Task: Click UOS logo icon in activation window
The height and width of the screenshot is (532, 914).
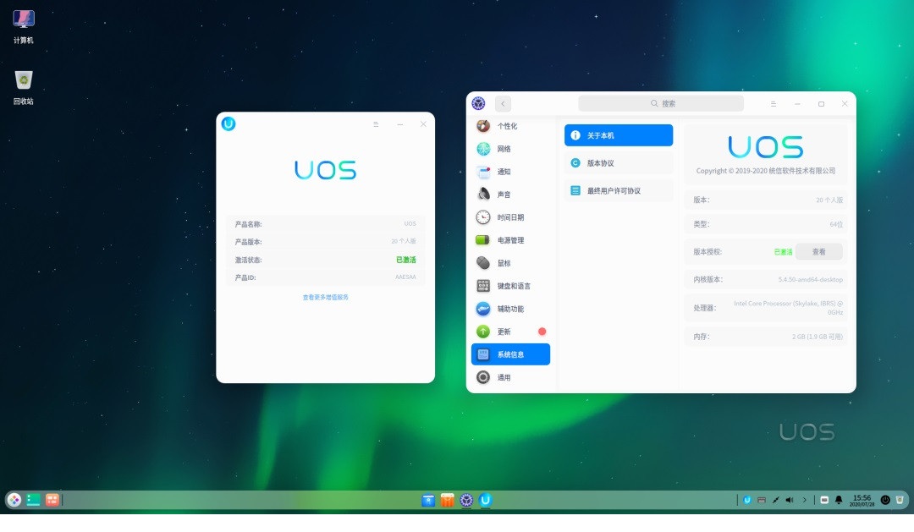Action: [x=228, y=123]
